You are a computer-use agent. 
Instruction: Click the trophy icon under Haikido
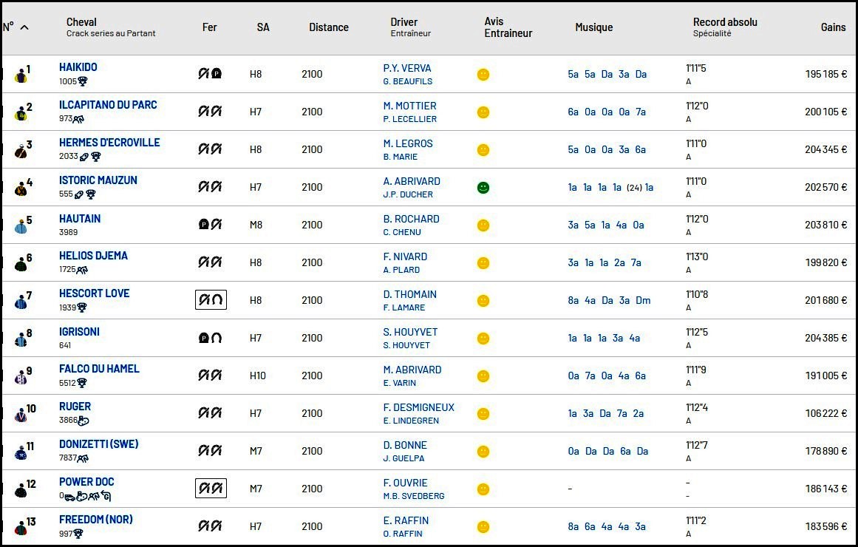pyautogui.click(x=83, y=81)
